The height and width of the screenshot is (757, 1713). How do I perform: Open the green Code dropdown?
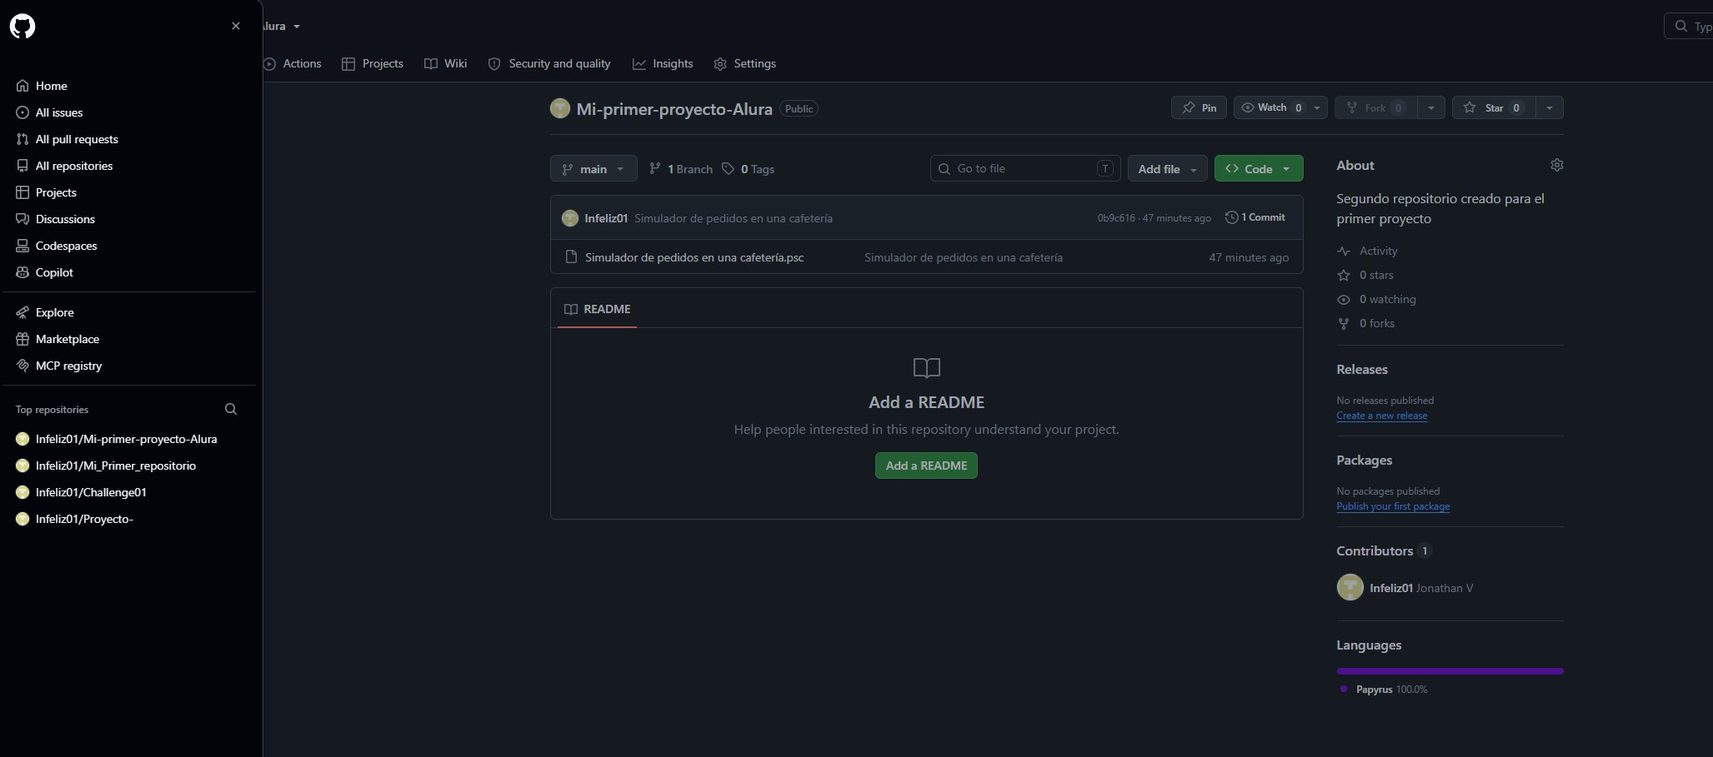(x=1259, y=169)
